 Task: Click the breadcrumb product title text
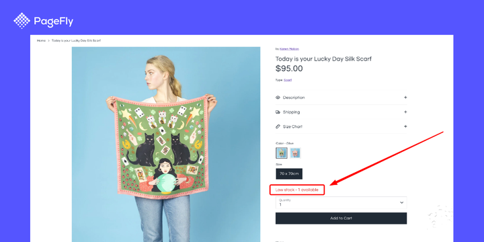tap(76, 40)
